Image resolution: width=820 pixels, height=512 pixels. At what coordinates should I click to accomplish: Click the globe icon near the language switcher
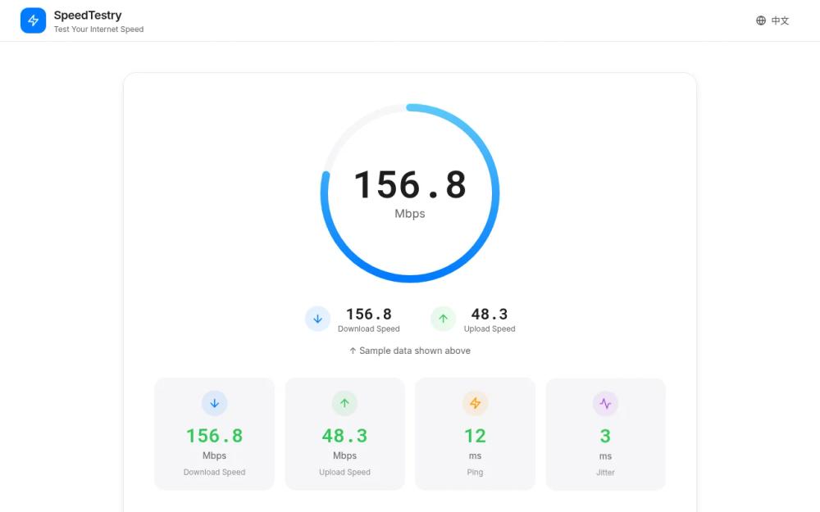point(761,20)
